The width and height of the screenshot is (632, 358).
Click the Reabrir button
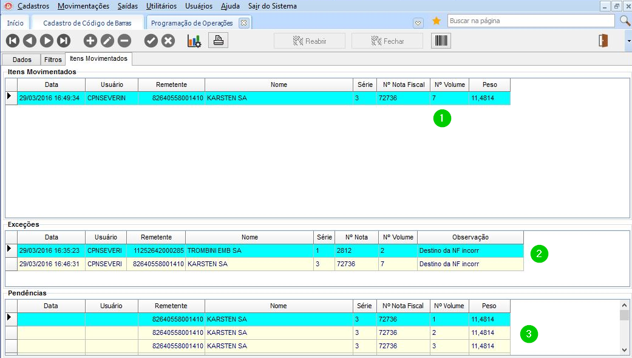pos(310,41)
